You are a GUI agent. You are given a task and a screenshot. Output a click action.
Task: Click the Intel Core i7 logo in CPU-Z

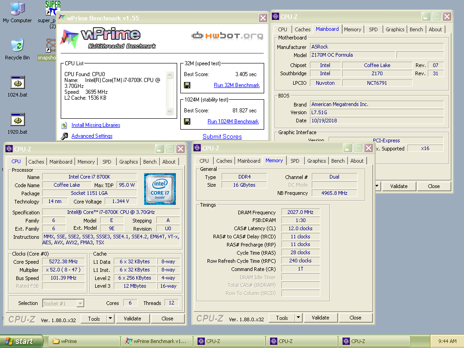[160, 189]
